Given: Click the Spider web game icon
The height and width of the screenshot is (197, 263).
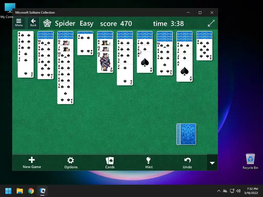Looking at the screenshot, I should pyautogui.click(x=47, y=23).
